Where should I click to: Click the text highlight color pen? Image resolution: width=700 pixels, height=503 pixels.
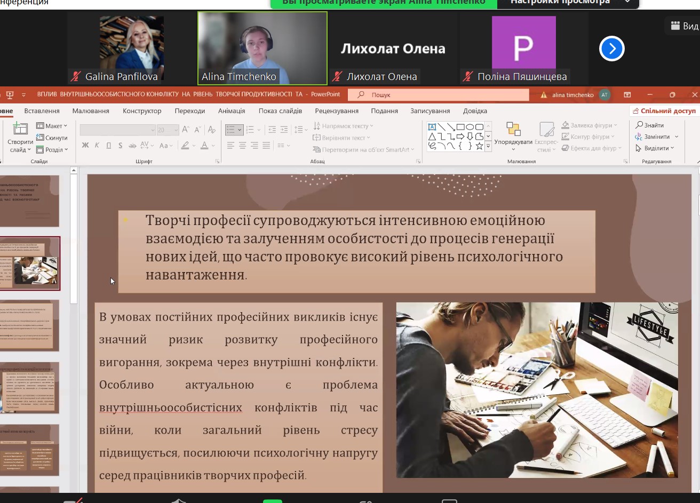(185, 145)
